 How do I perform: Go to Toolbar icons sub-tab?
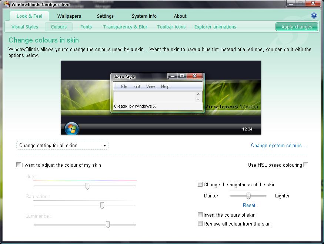pos(171,27)
